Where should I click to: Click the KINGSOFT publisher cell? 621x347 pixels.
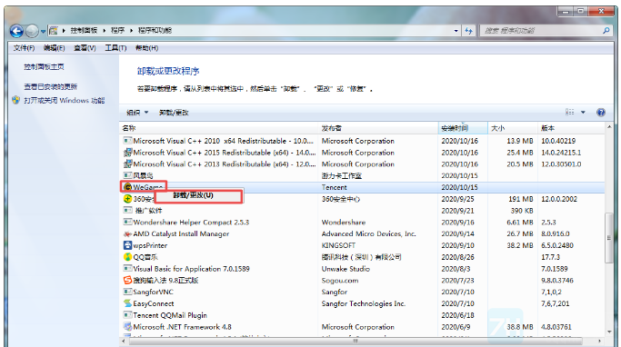[x=338, y=245]
